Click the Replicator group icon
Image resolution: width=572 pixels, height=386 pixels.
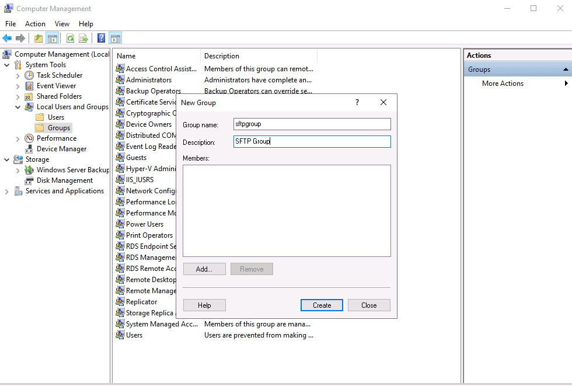pos(120,302)
